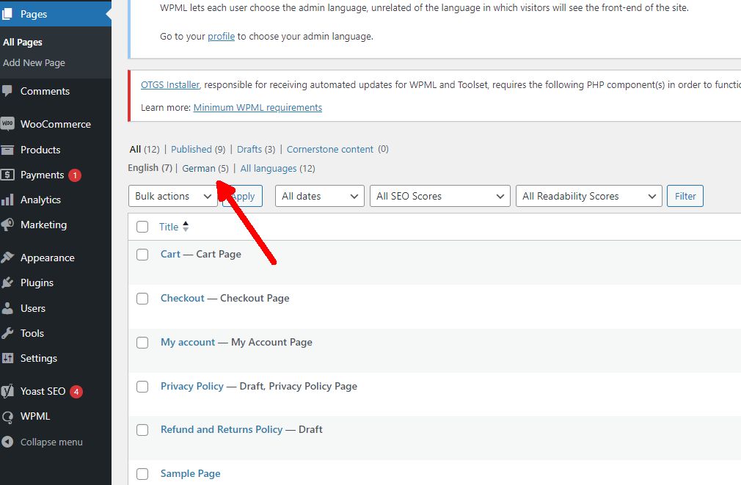Viewport: 741px width, 485px height.
Task: Open the Users menu label
Action: 32,308
